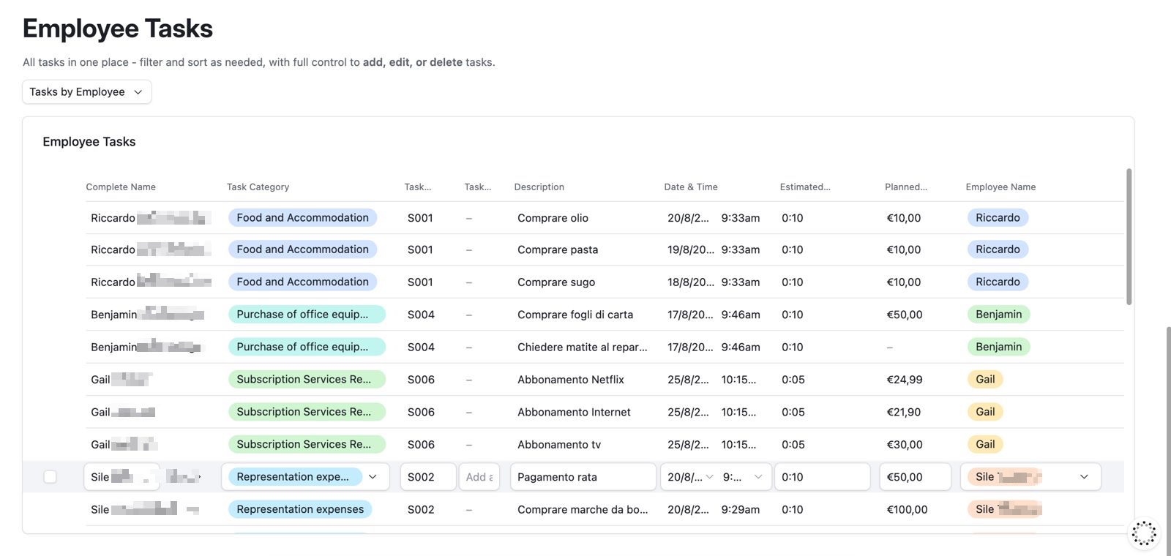Click the 'Abbonamento Internet' cell
The image size is (1171, 556).
(574, 413)
